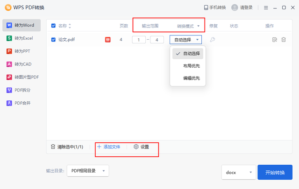Maximize the WPS PDF转换 window
Image resolution: width=299 pixels, height=189 pixels.
click(284, 7)
